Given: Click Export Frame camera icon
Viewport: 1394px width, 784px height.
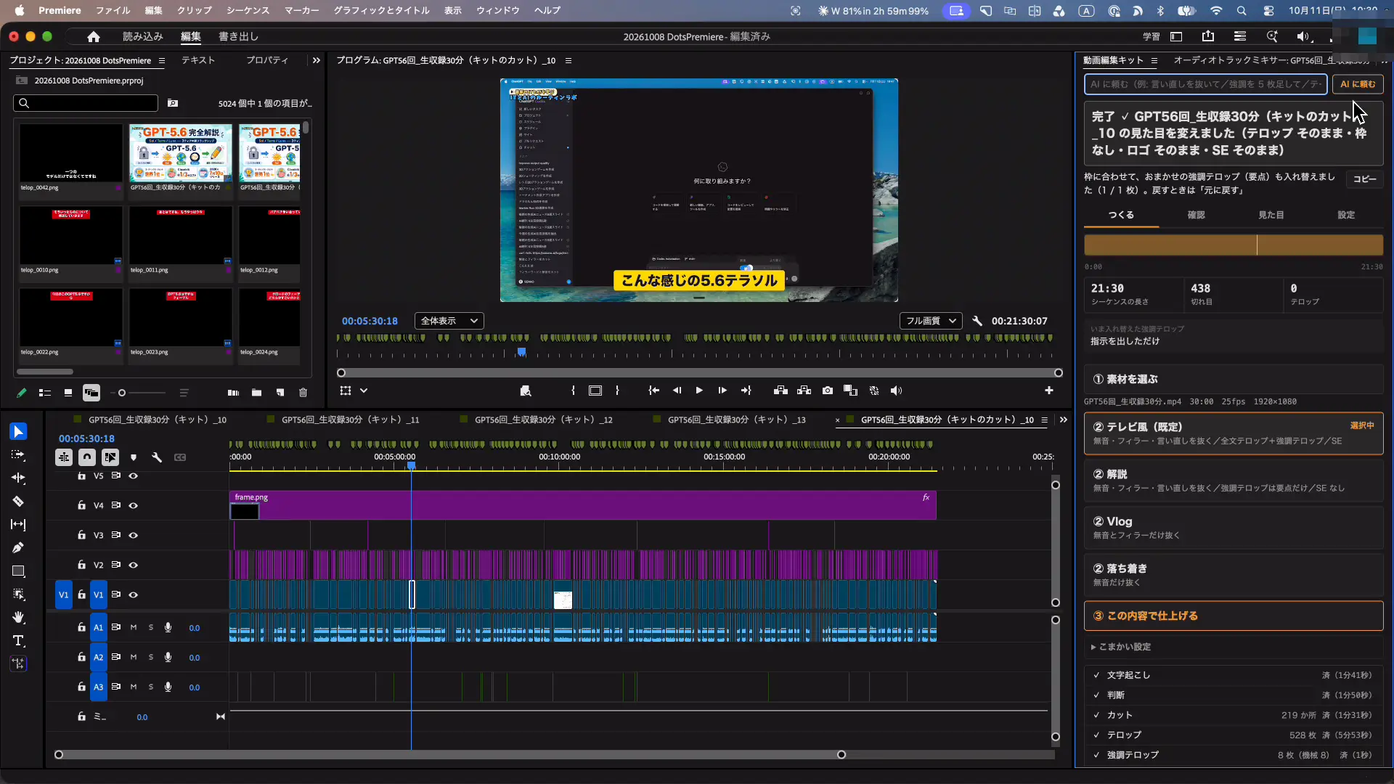Looking at the screenshot, I should [828, 391].
